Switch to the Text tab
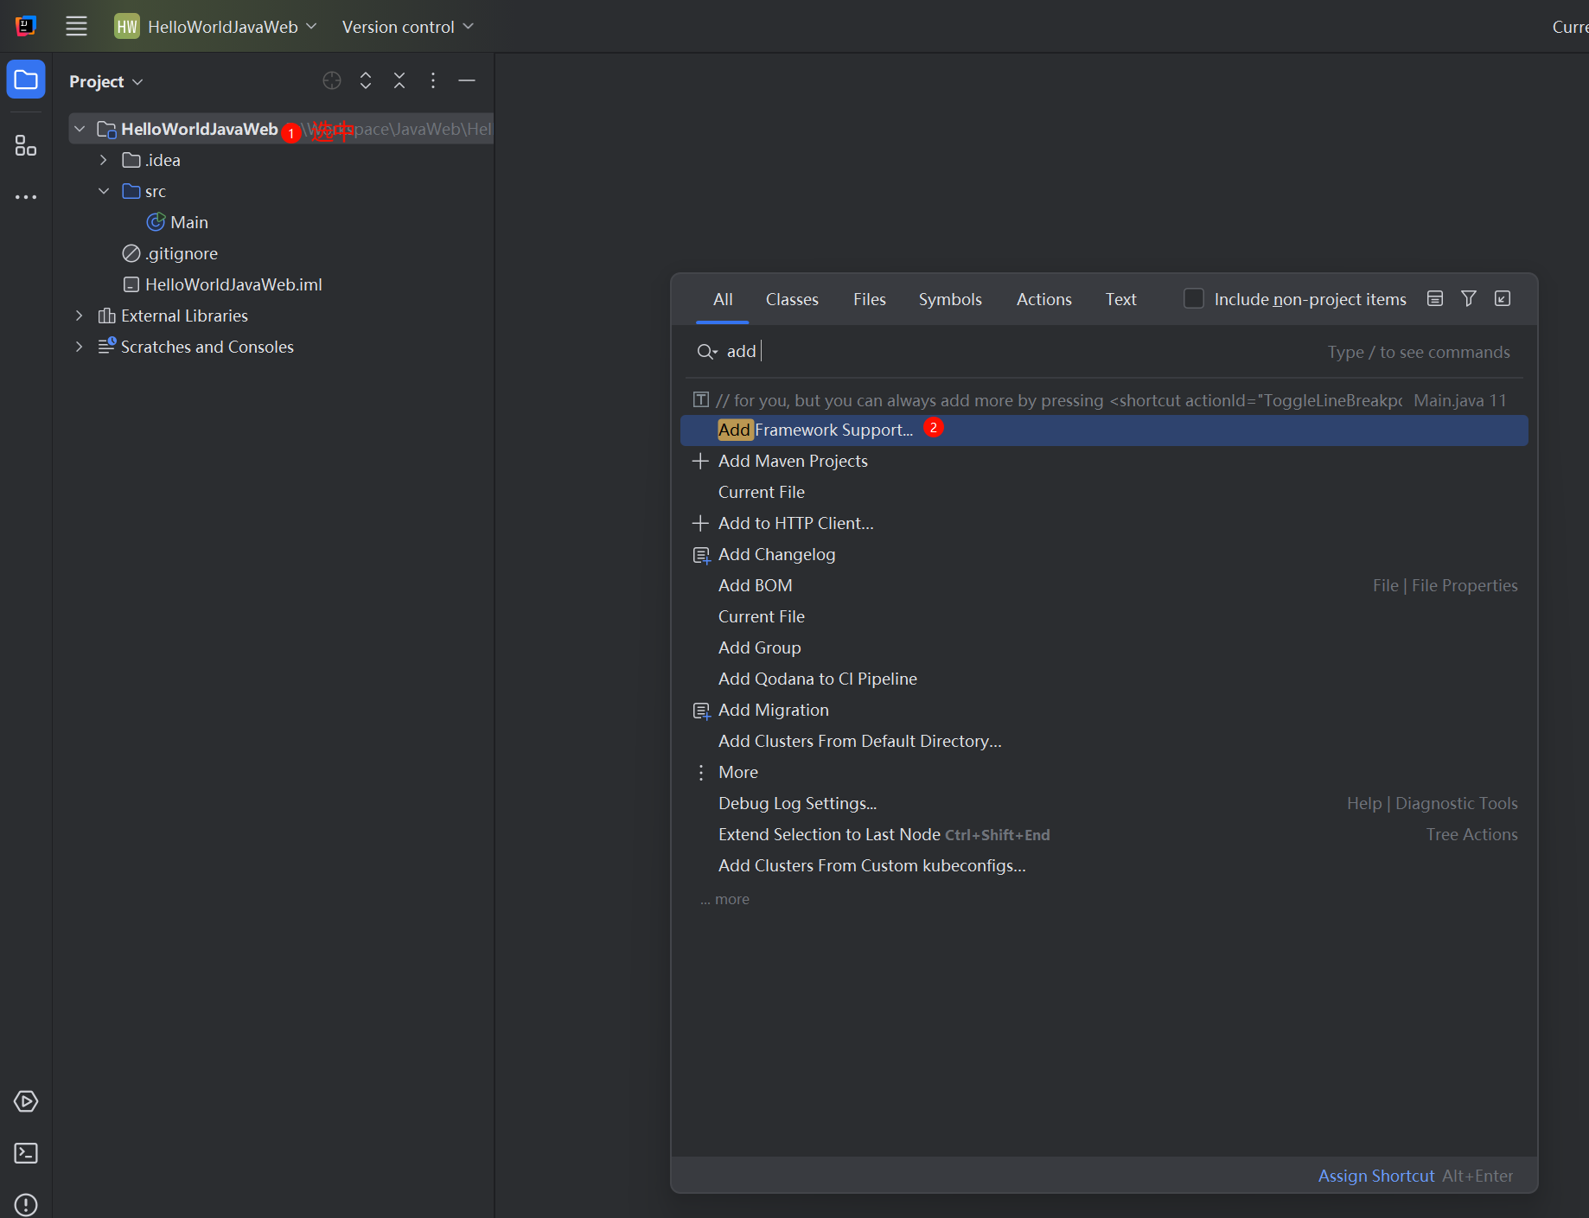Screen dimensions: 1589x1218 (1120, 299)
